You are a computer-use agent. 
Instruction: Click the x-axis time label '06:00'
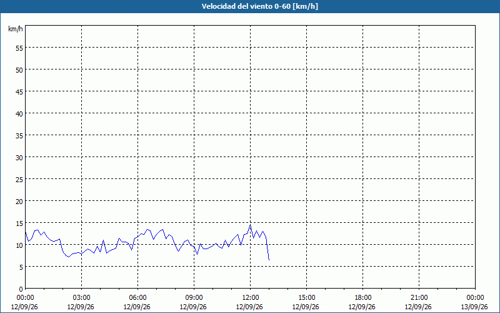pyautogui.click(x=137, y=298)
